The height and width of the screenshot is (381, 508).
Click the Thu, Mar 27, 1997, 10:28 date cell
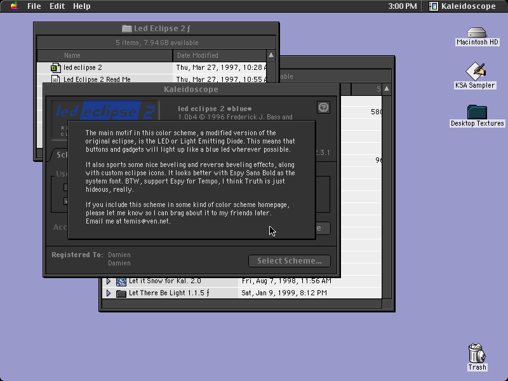pyautogui.click(x=219, y=67)
